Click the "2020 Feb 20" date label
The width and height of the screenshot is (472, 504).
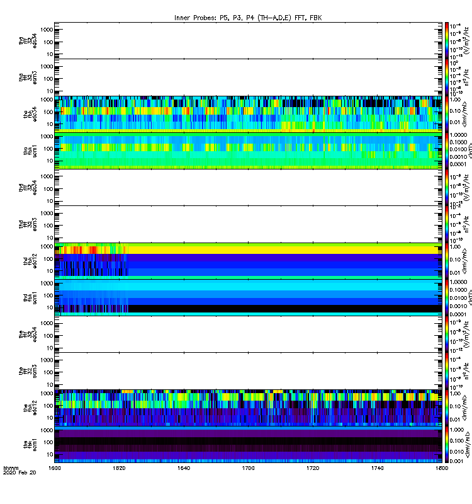pyautogui.click(x=20, y=472)
